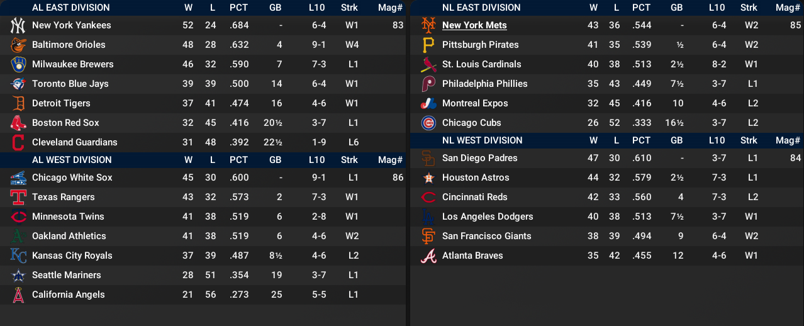Click the Chicago White Sox logo
The width and height of the screenshot is (804, 326).
[18, 178]
